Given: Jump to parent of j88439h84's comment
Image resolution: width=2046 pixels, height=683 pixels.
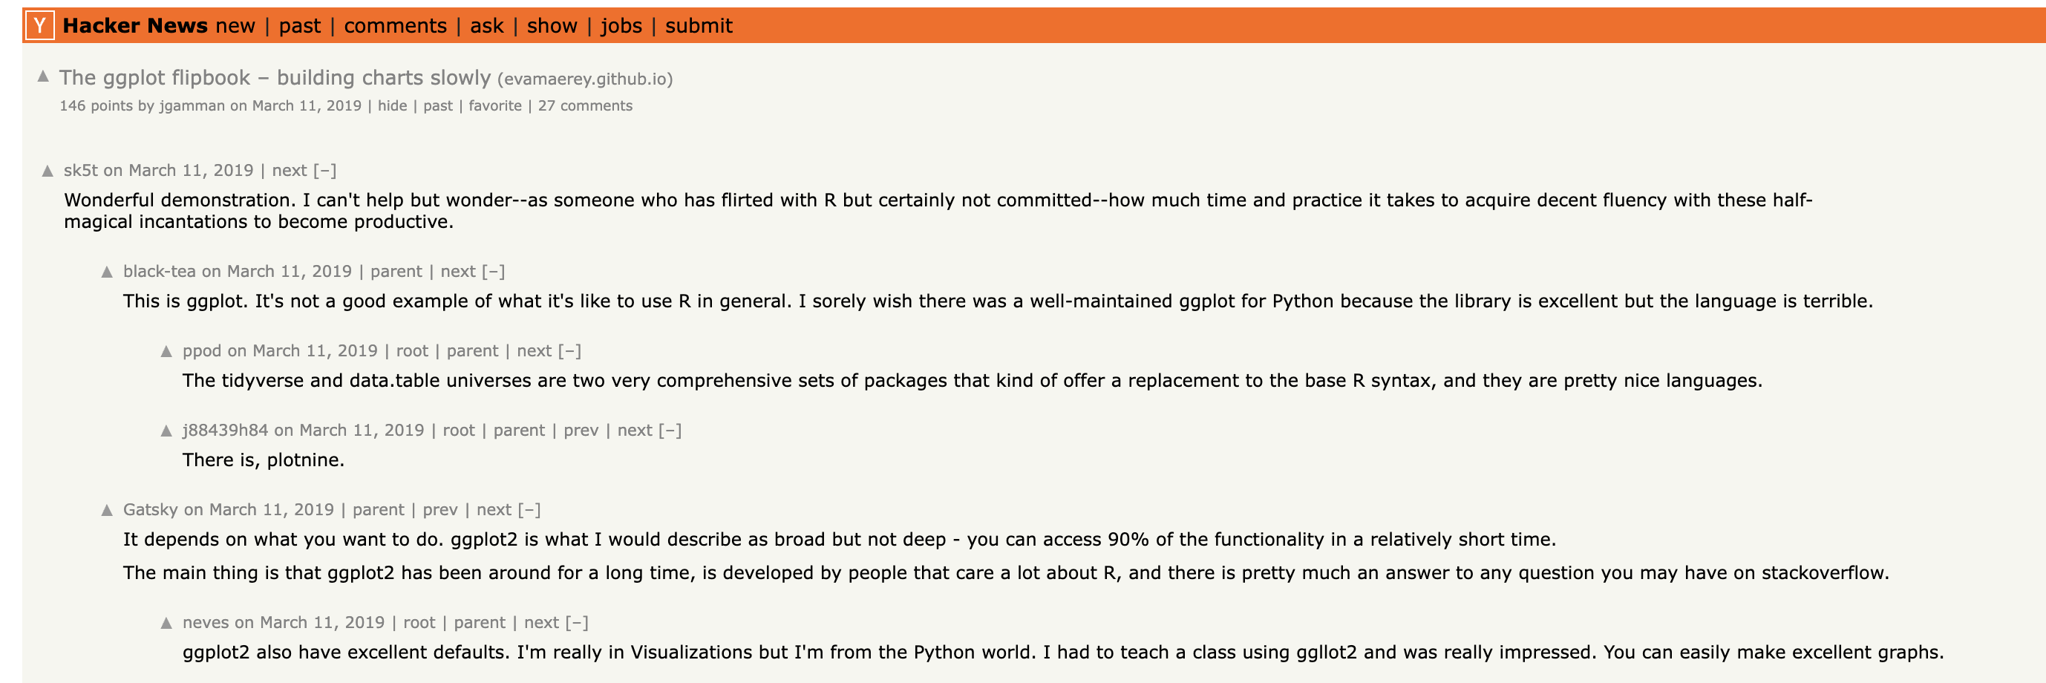Looking at the screenshot, I should pyautogui.click(x=519, y=431).
